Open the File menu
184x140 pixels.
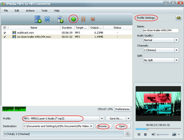6,11
